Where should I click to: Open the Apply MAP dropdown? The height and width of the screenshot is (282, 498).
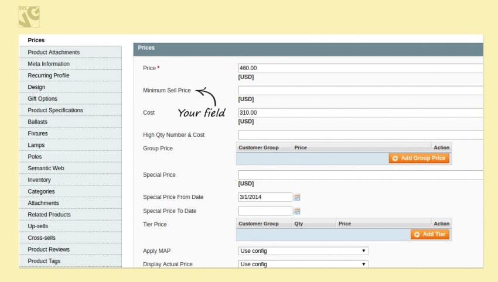tap(303, 251)
